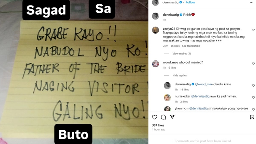
Task: Like zeelyn24's comment heart
Action: pyautogui.click(x=253, y=30)
